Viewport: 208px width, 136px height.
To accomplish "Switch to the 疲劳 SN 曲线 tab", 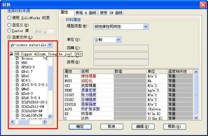I will pos(111,13).
